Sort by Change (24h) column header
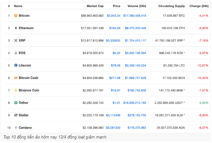The height and width of the screenshot is (143, 212). 199,6
